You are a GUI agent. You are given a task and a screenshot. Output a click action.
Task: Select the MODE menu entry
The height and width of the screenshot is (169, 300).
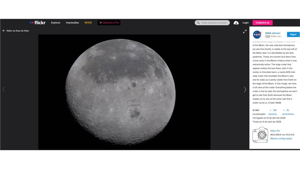[88, 22]
